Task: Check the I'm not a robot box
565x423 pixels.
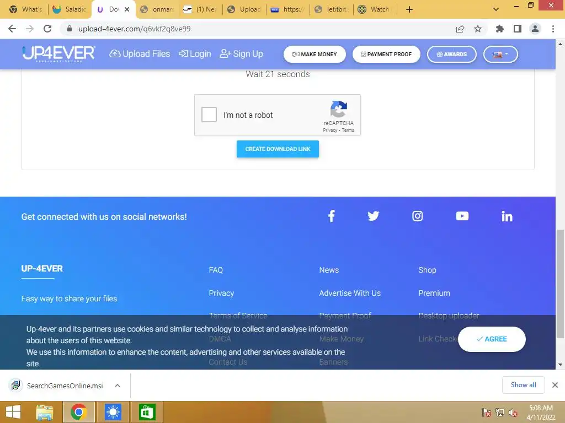Action: coord(209,115)
